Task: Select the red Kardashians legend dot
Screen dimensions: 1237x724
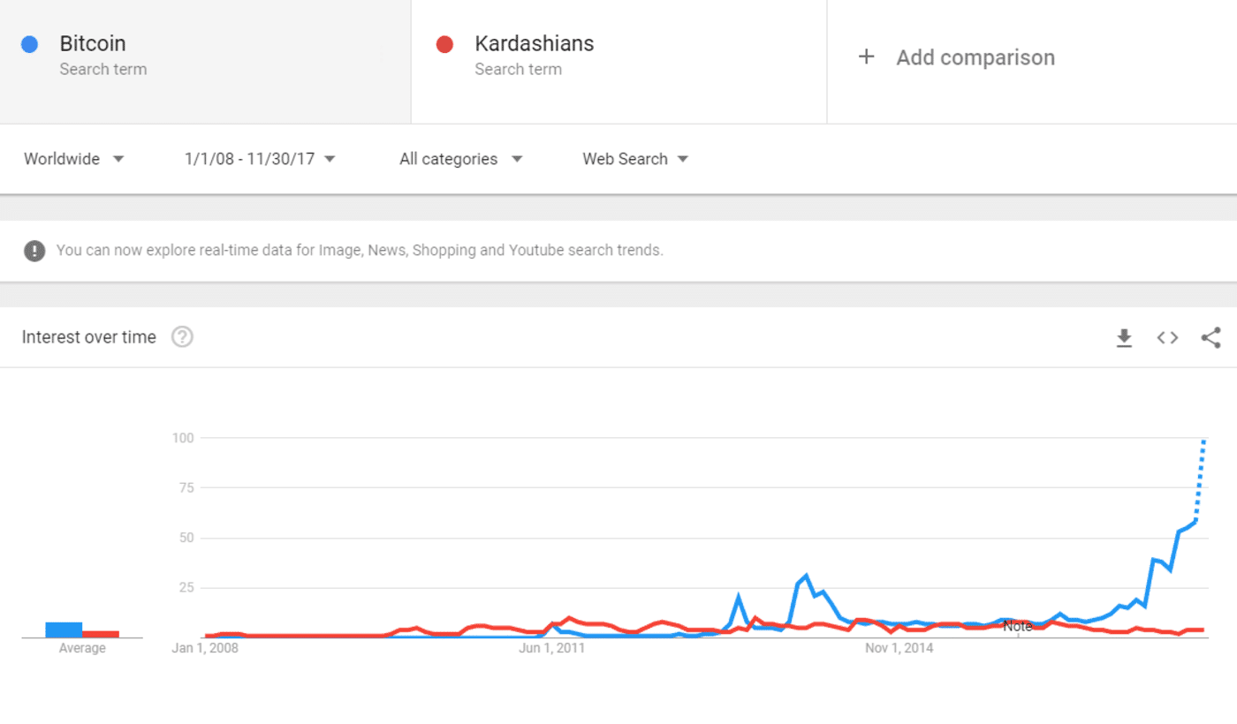Action: click(444, 43)
